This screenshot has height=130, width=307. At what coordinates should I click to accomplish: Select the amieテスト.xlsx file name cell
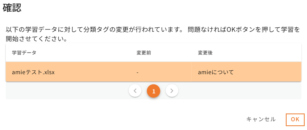tap(33, 72)
